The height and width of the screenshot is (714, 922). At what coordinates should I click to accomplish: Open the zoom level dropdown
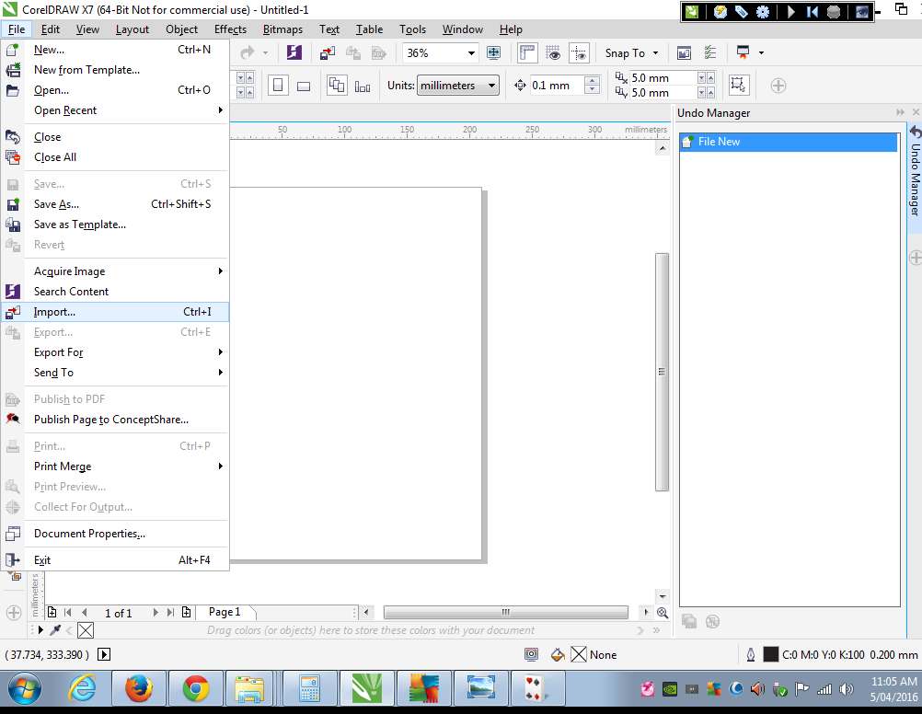tap(471, 53)
